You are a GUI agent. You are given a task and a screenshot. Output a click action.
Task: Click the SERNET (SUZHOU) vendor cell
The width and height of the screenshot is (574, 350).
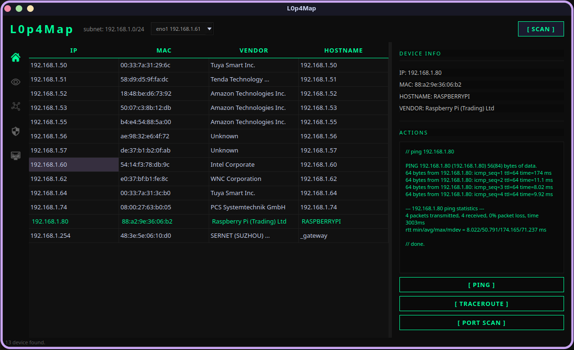pyautogui.click(x=254, y=236)
